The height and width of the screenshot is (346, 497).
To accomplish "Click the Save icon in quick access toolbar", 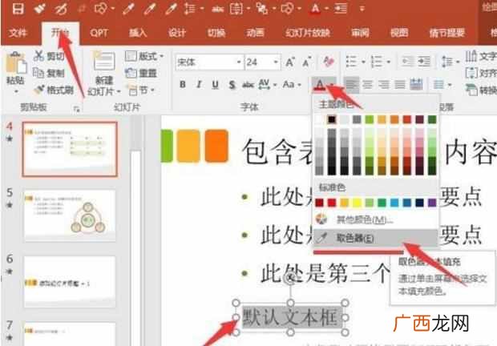I will tap(18, 9).
